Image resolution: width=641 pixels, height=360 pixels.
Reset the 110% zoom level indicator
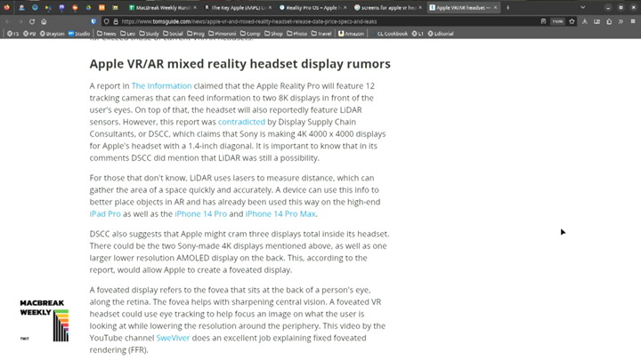pos(556,21)
